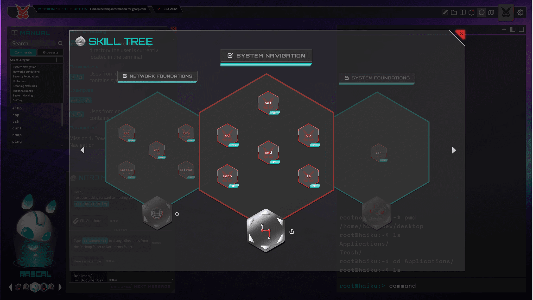
Task: Open the map icon in top toolbar
Action: pos(491,12)
